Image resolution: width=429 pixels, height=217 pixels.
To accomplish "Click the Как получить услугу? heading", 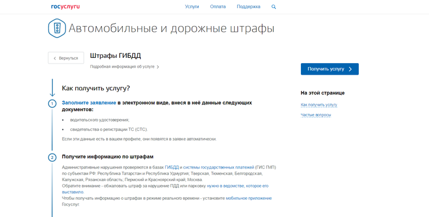I will coord(96,89).
